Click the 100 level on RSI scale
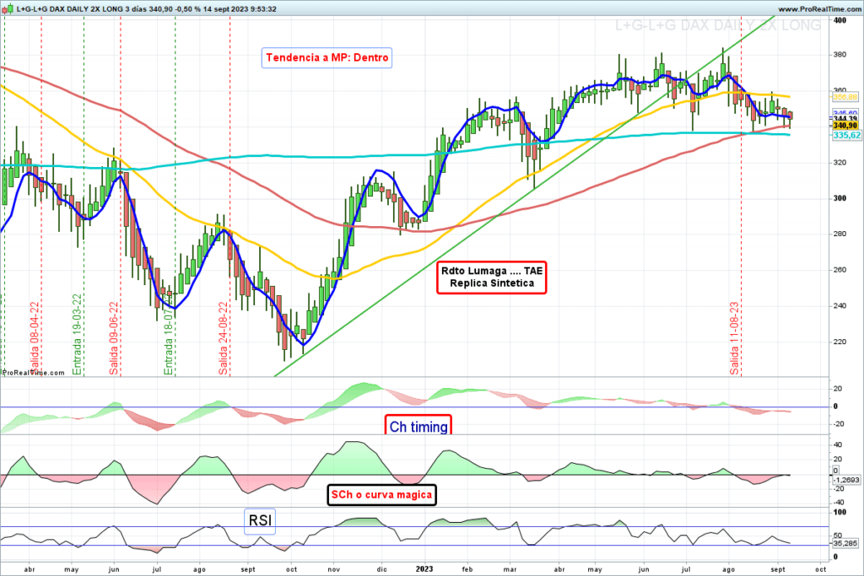The width and height of the screenshot is (864, 576). 840,512
